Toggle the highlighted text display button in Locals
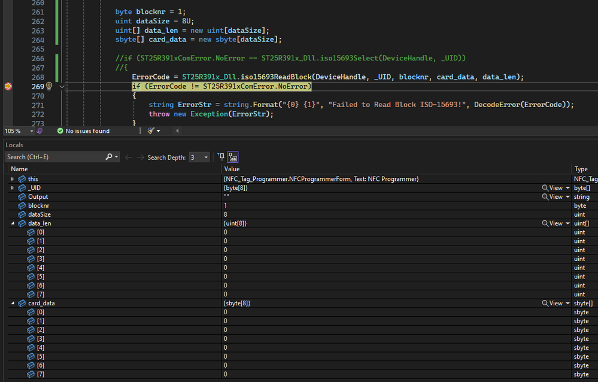The image size is (598, 382). 232,157
